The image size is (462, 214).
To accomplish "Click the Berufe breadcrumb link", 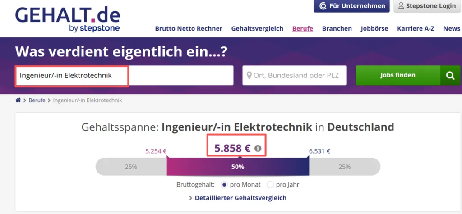I will pos(37,100).
